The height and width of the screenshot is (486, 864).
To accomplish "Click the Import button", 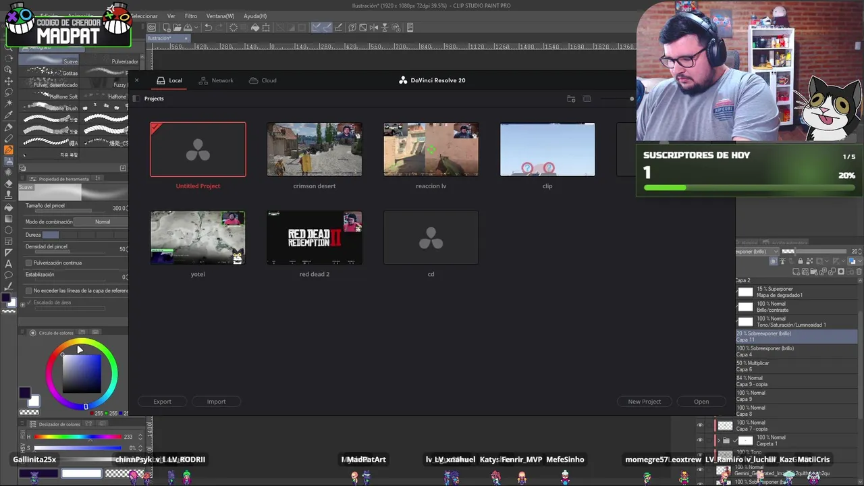I will pyautogui.click(x=216, y=402).
